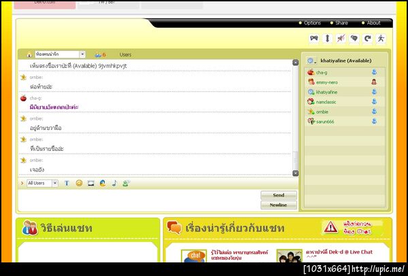The height and width of the screenshot is (276, 408).
Task: Click the Users label in header
Action: [125, 54]
